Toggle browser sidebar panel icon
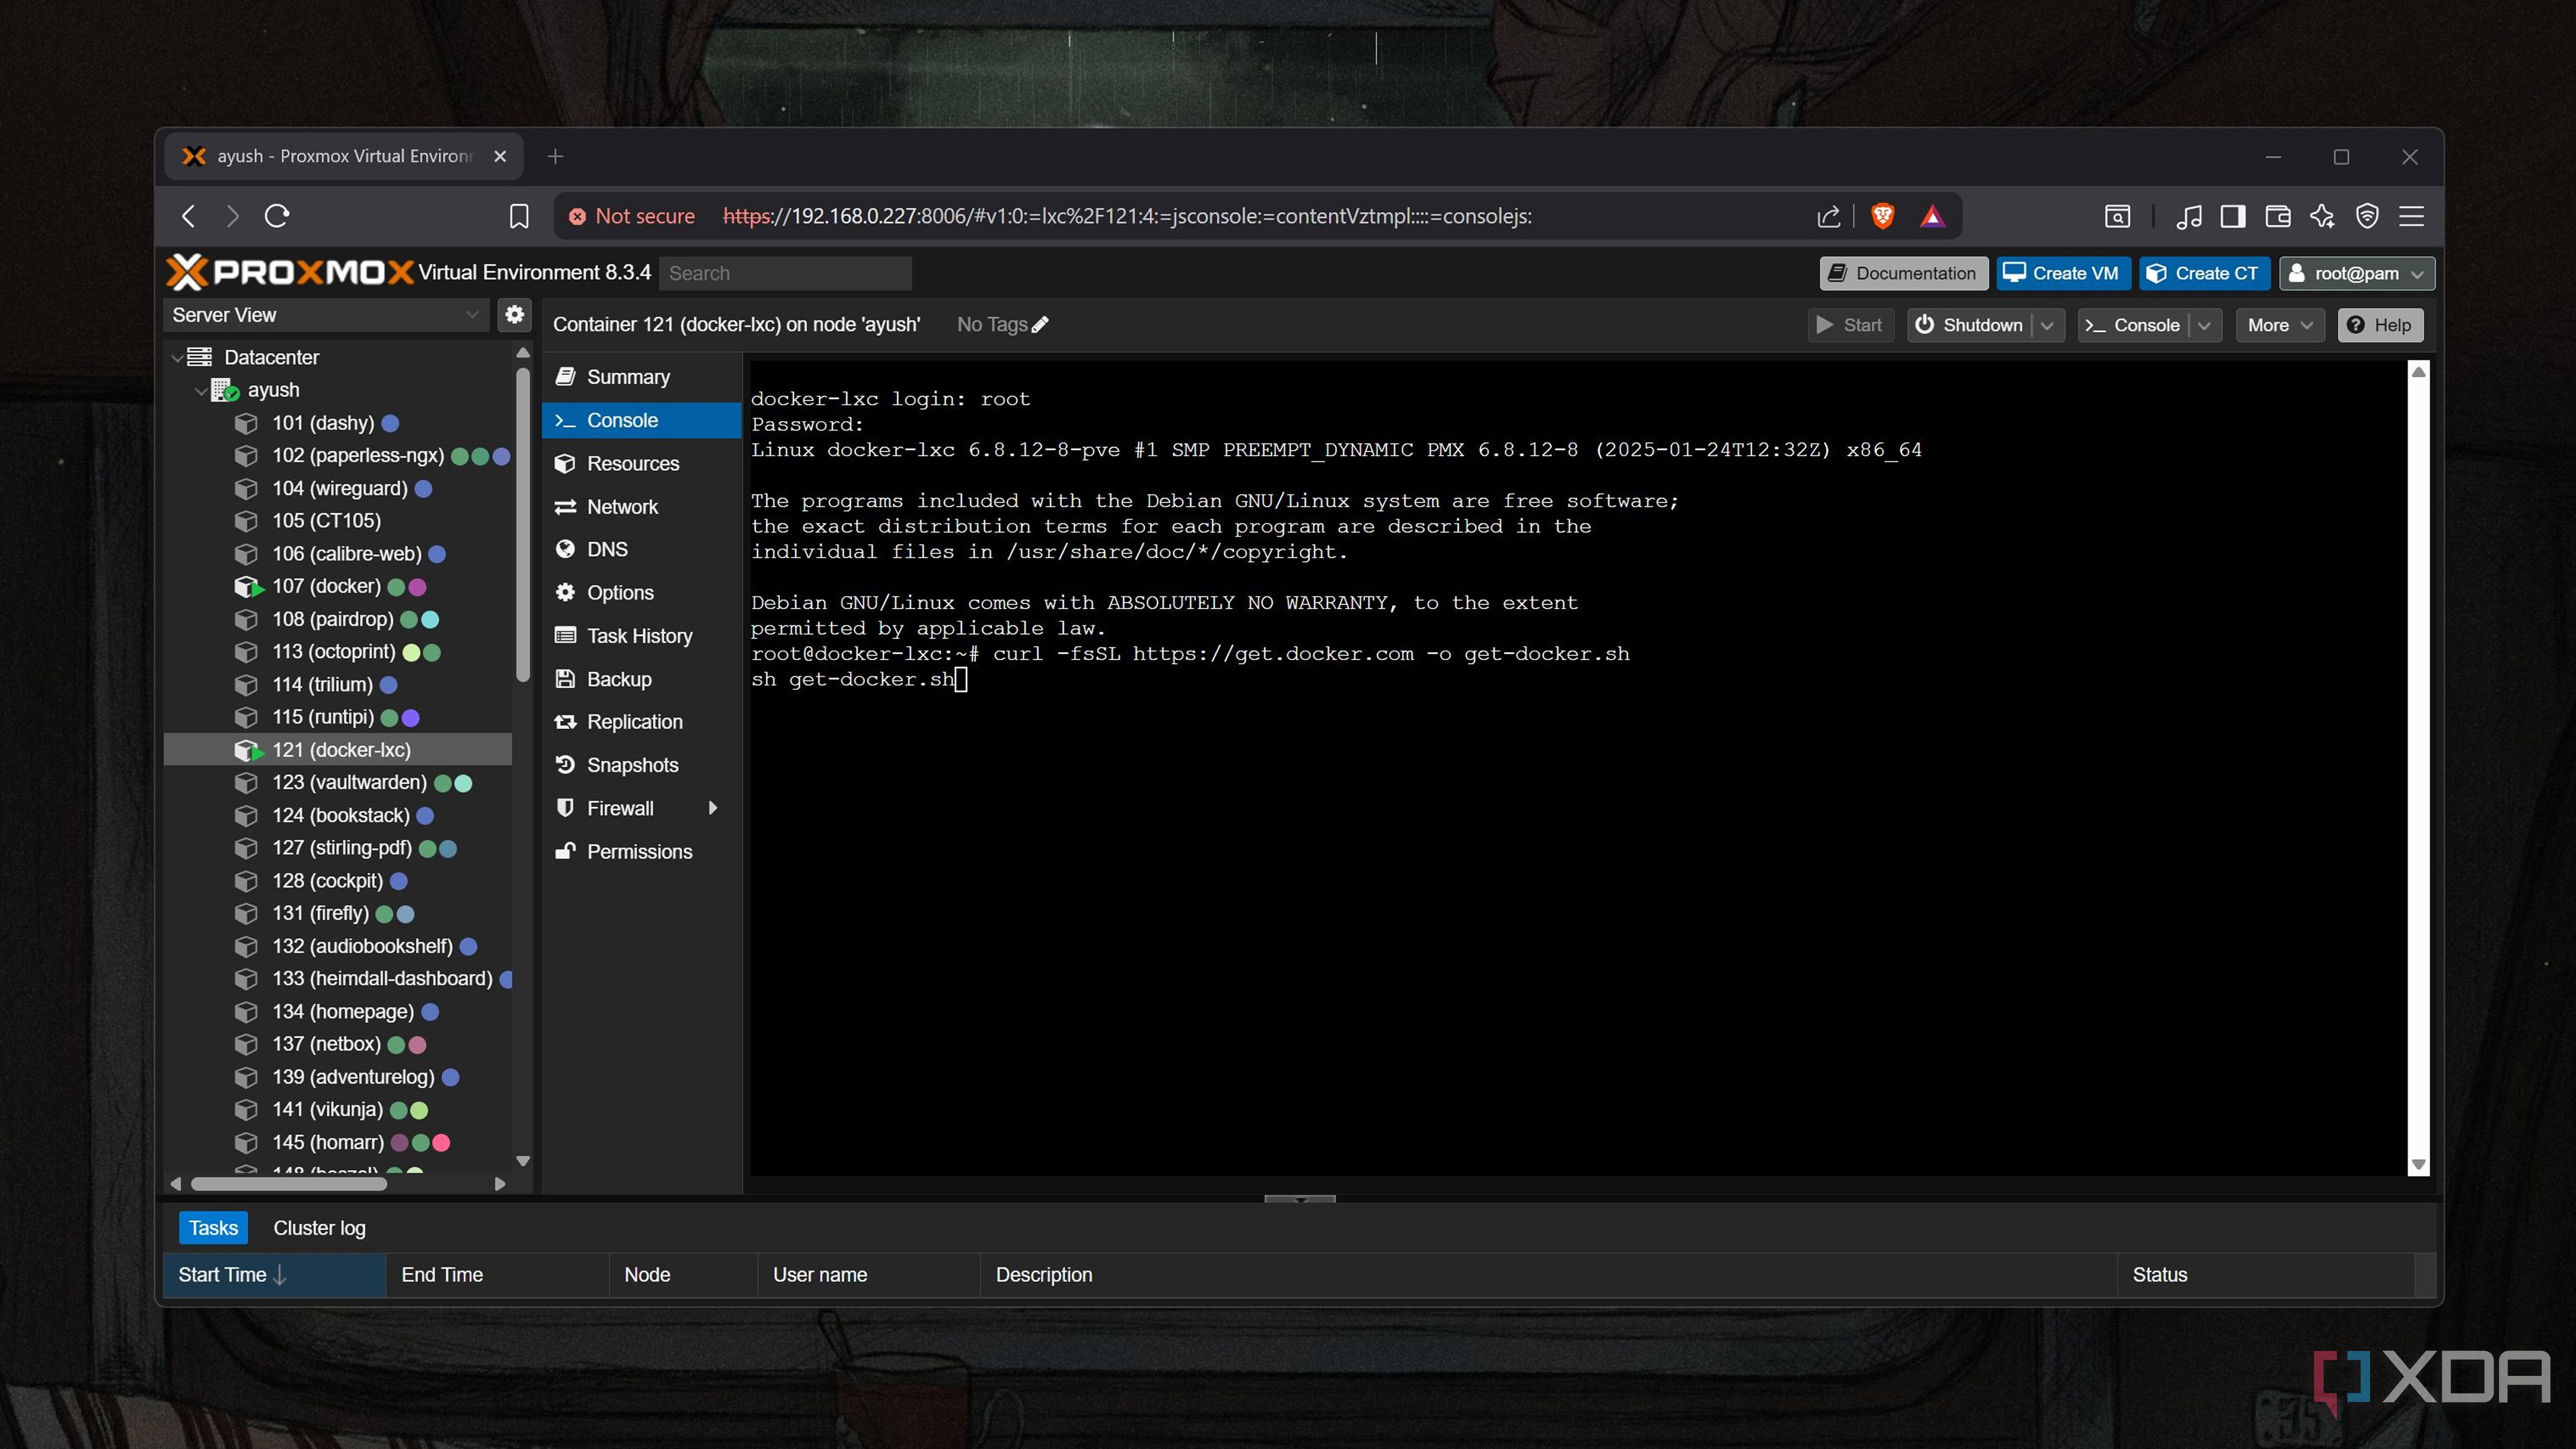This screenshot has width=2576, height=1449. pyautogui.click(x=2232, y=216)
